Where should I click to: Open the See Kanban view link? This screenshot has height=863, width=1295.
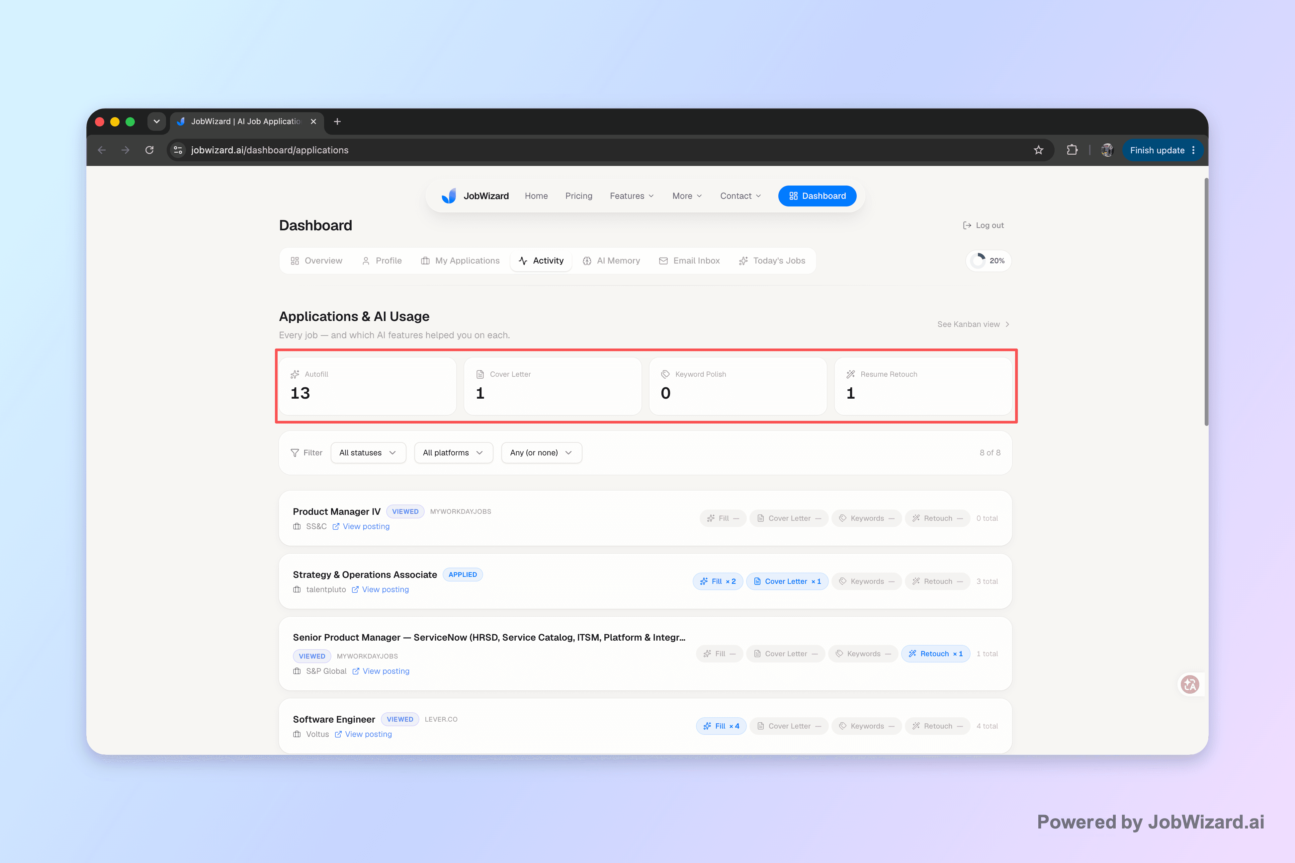click(x=974, y=325)
